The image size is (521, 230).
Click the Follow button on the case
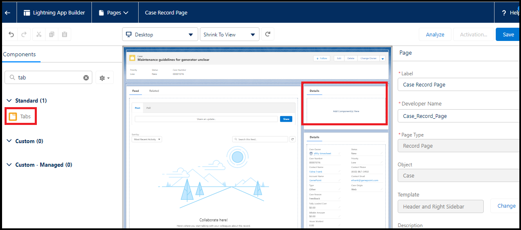point(322,58)
